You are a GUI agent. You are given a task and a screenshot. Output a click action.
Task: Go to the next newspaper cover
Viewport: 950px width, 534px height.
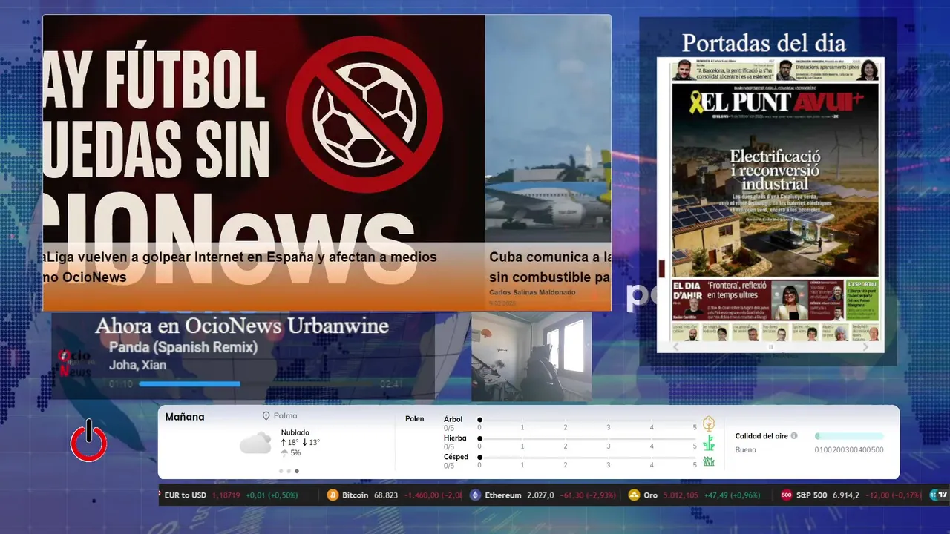pyautogui.click(x=865, y=346)
